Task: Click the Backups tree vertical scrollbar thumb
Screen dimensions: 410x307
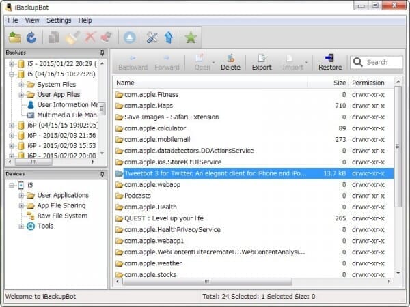Action: point(102,108)
